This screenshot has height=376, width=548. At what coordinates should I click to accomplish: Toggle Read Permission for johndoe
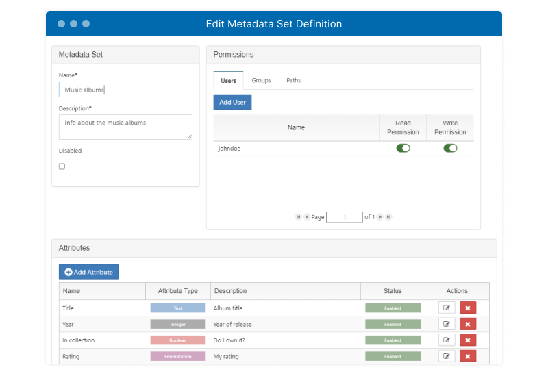pos(403,148)
